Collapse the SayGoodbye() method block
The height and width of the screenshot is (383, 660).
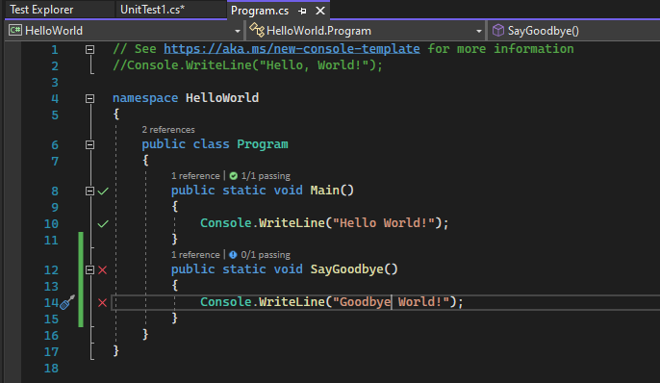coord(89,269)
